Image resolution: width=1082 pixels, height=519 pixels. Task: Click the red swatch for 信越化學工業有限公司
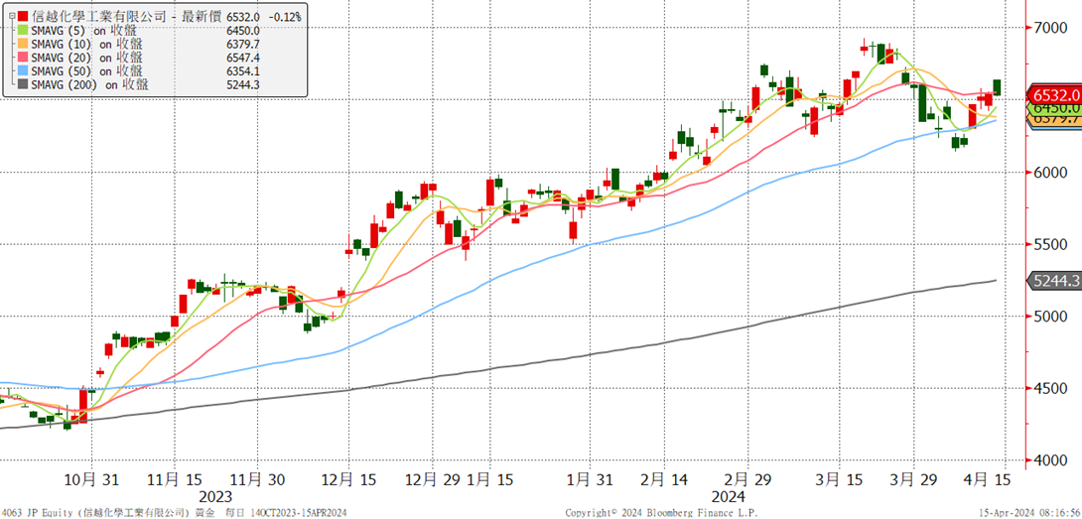click(24, 15)
